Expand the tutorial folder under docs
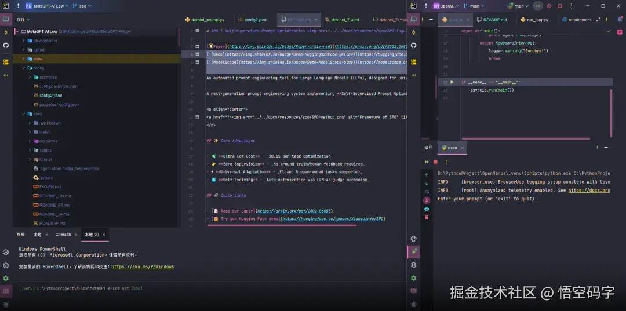The height and width of the screenshot is (311, 626). [30, 159]
